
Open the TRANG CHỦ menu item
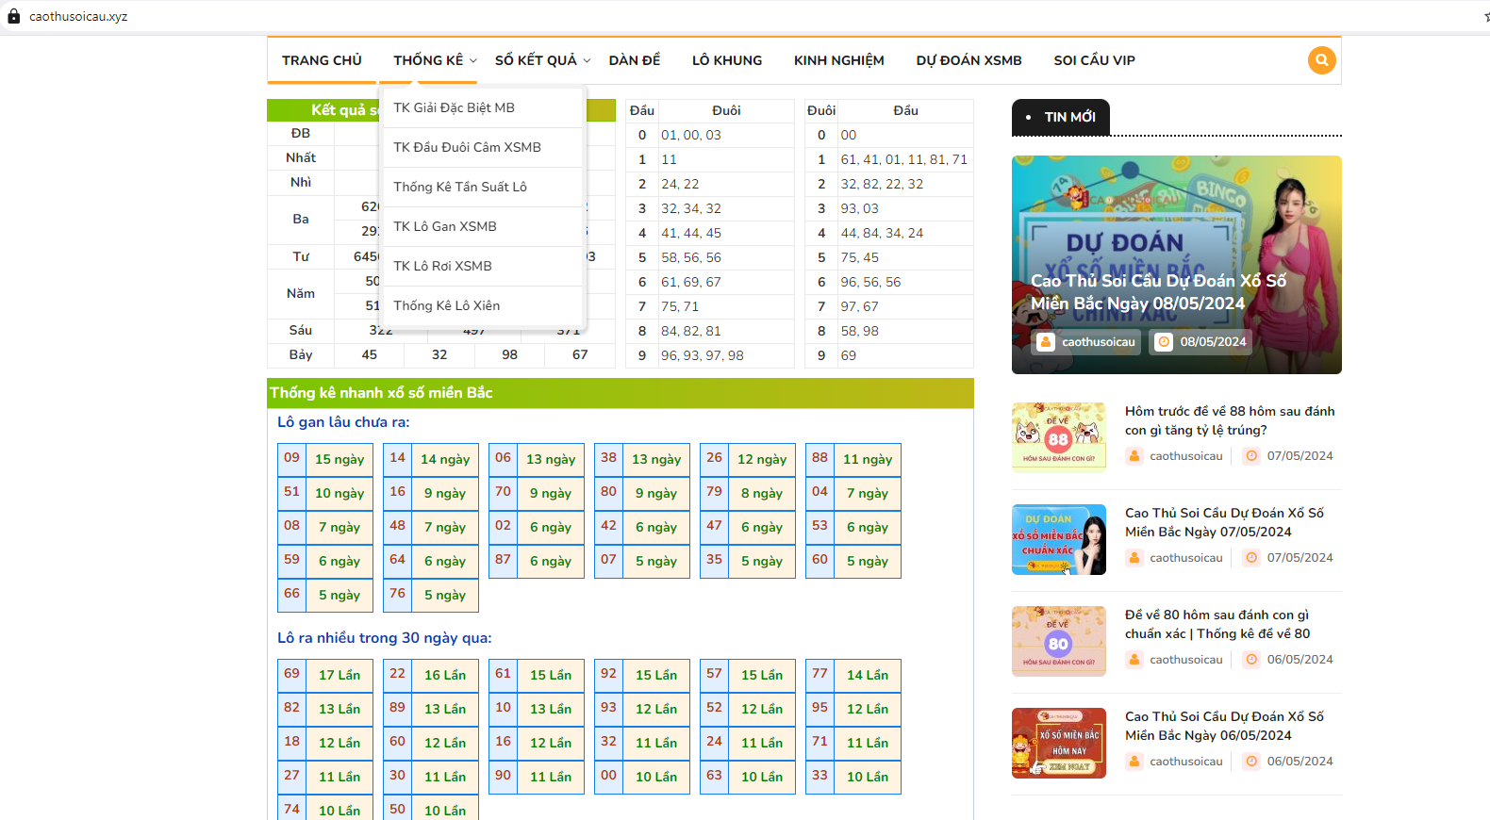coord(322,60)
